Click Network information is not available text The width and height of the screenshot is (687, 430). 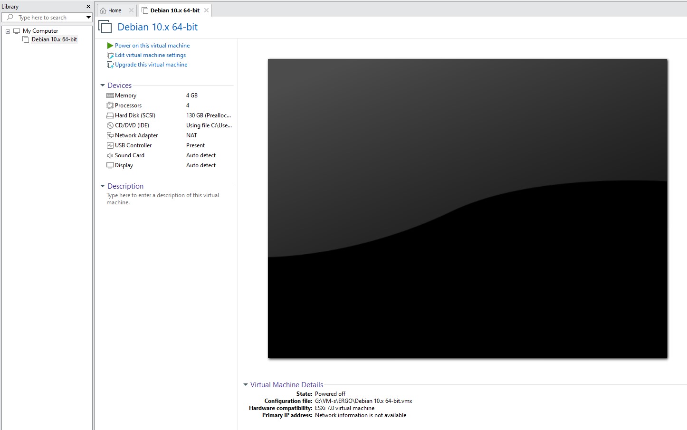(361, 415)
